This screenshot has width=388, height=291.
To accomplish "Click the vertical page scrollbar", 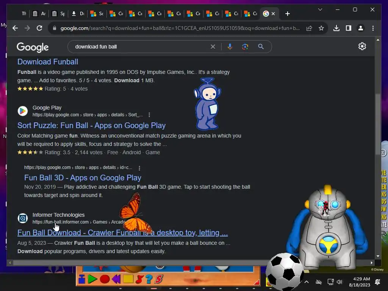I will point(378,124).
